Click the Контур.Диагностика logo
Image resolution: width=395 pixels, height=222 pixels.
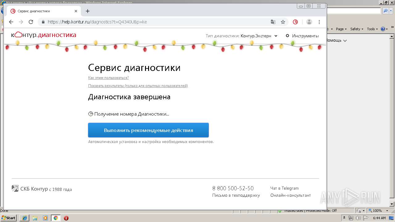click(44, 35)
